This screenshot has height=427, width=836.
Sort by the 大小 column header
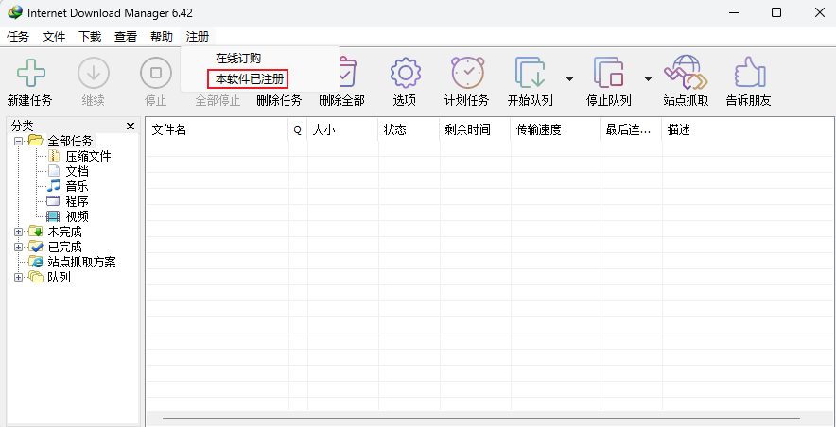[x=343, y=129]
